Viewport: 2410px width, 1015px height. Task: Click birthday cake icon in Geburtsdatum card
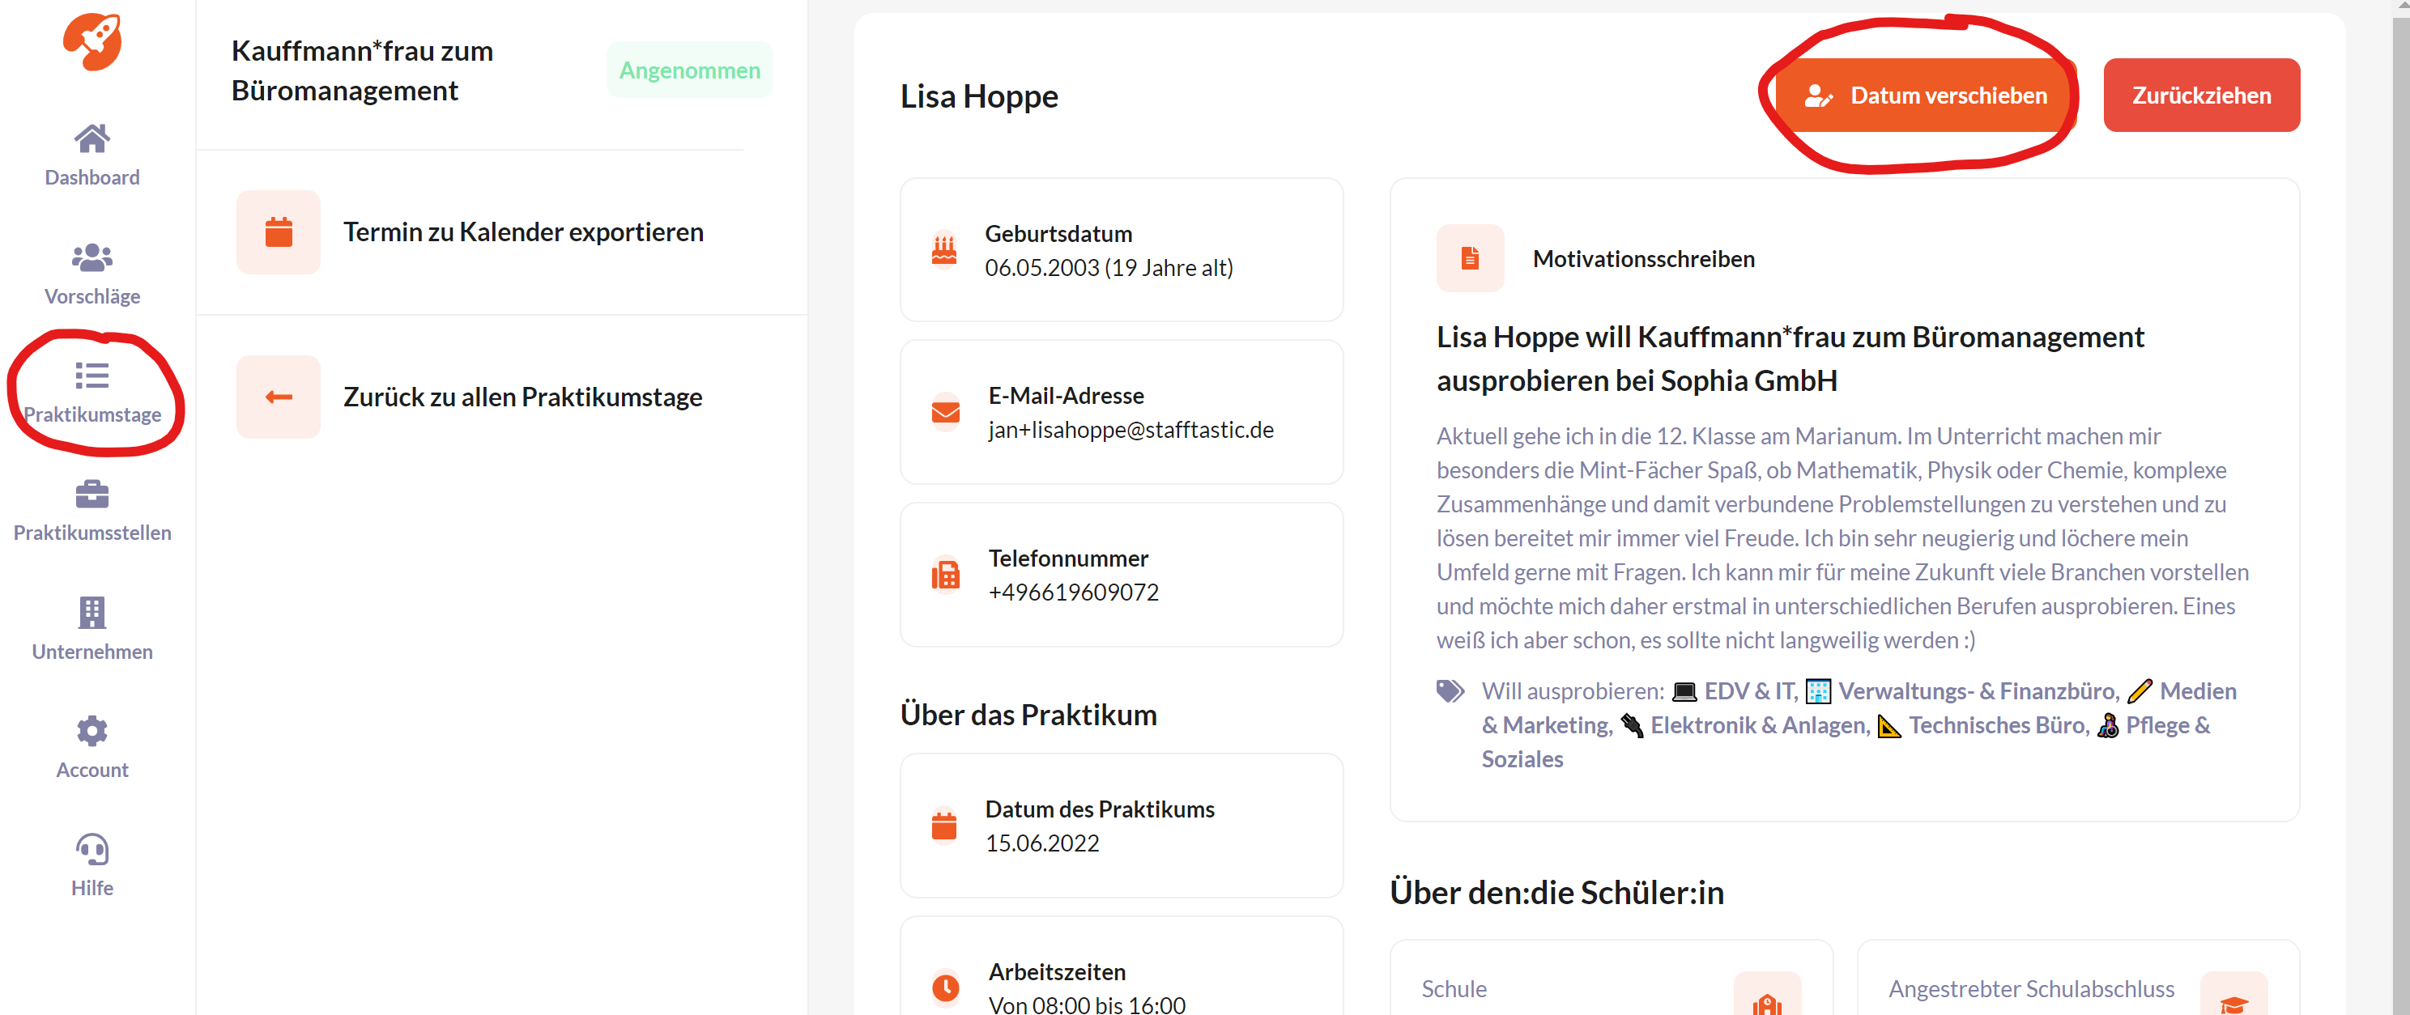(x=944, y=250)
